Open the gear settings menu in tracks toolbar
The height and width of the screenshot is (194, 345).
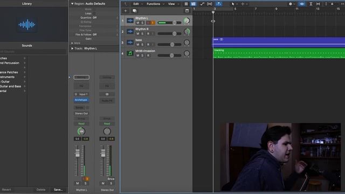290,4
